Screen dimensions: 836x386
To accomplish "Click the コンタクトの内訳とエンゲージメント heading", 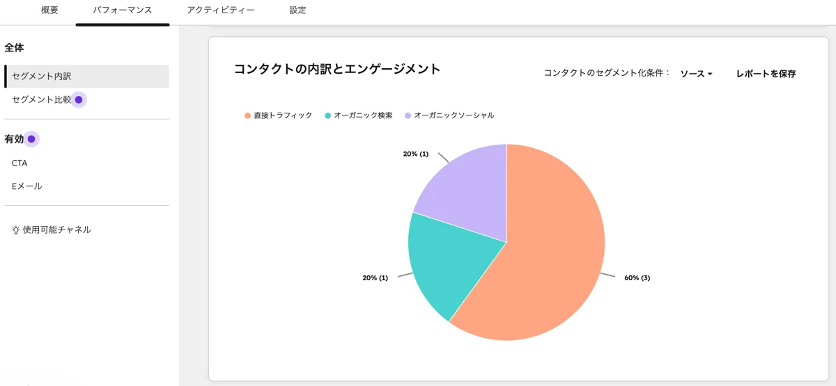I will [x=337, y=69].
